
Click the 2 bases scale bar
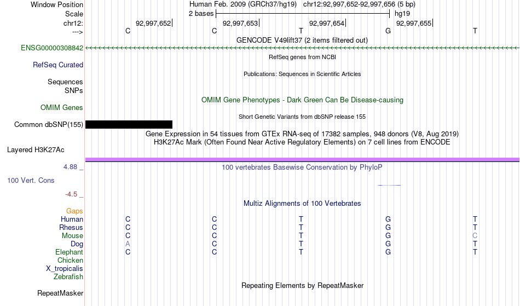coord(303,14)
